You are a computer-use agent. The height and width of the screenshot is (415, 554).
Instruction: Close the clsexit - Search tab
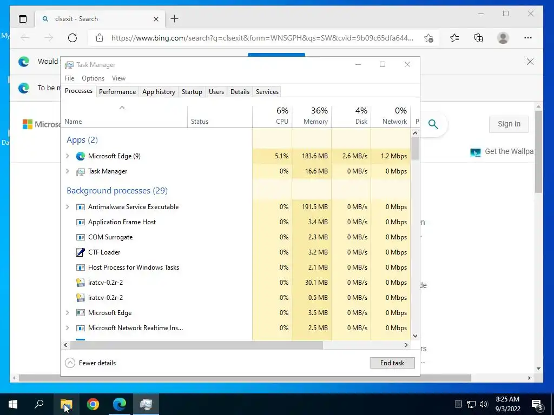156,19
